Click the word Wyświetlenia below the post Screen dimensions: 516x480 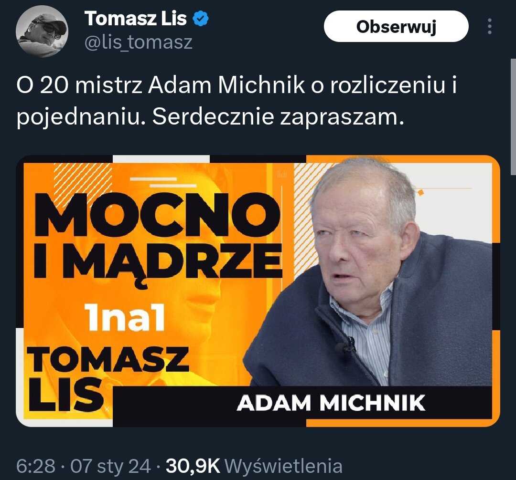(283, 466)
